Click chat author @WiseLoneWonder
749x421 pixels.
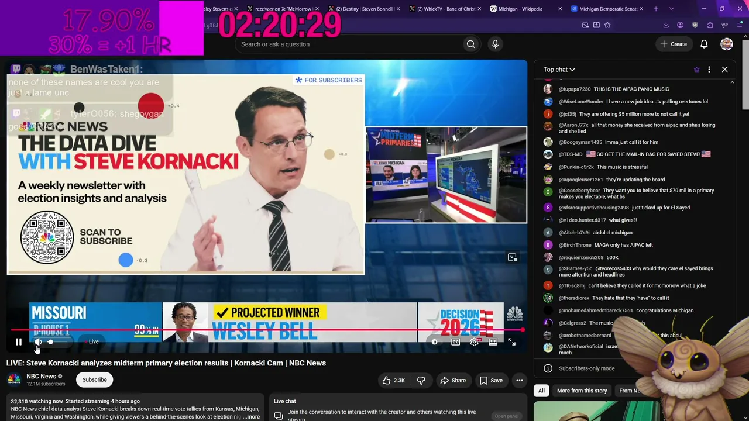pyautogui.click(x=581, y=102)
